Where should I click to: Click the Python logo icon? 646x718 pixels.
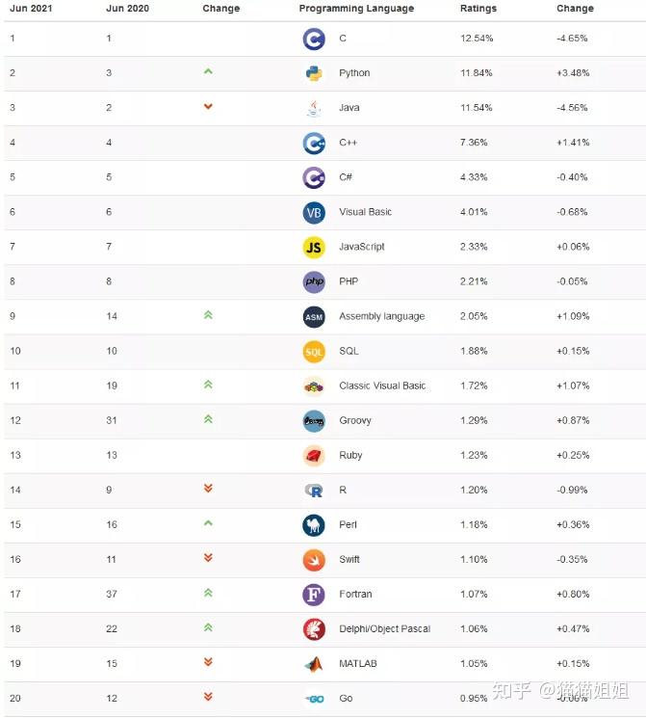[314, 73]
